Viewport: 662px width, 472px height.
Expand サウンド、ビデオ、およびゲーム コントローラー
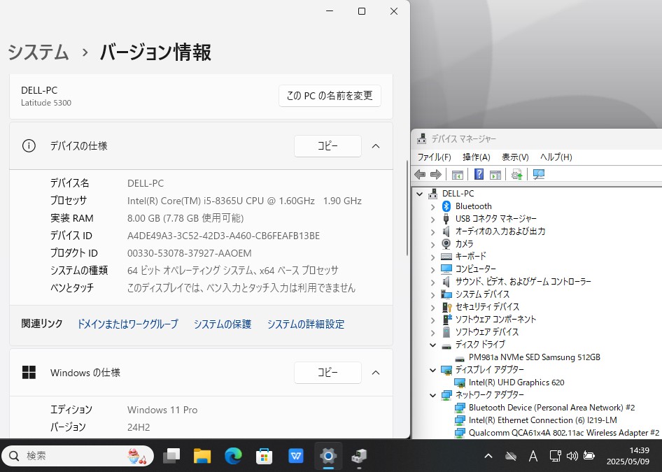432,283
